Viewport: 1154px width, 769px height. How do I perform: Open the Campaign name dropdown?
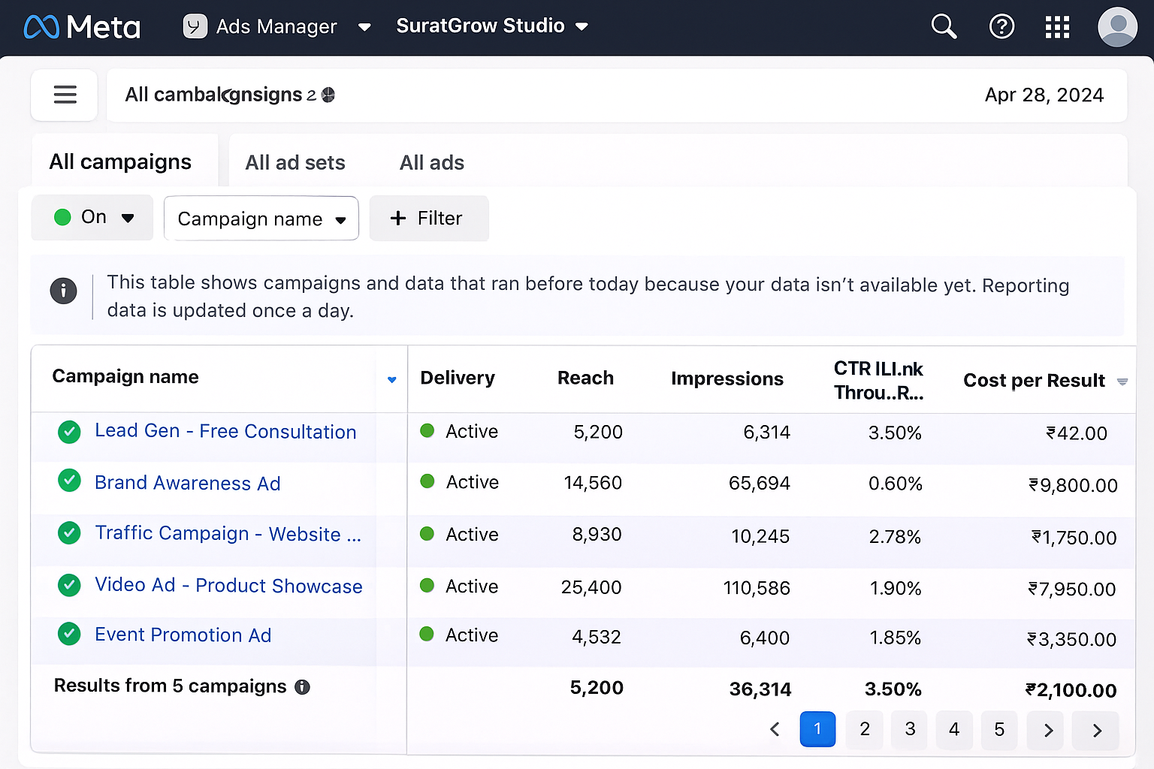tap(261, 219)
